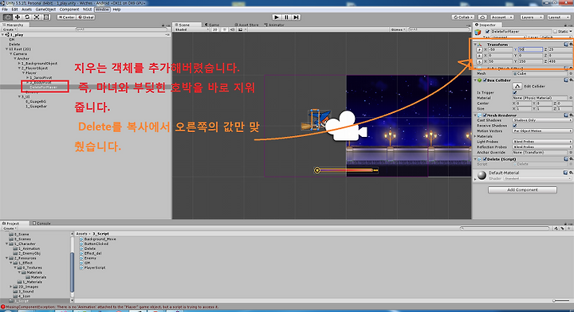Select the Hand tool in toolbar

point(7,18)
